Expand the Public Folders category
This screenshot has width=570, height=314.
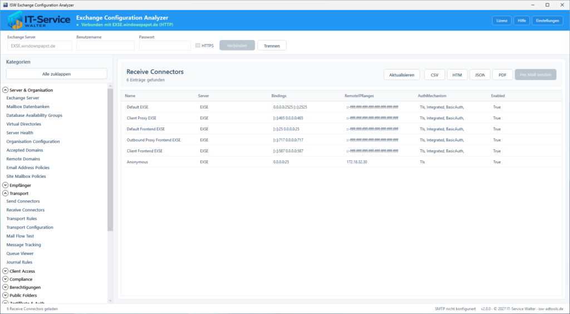5,295
